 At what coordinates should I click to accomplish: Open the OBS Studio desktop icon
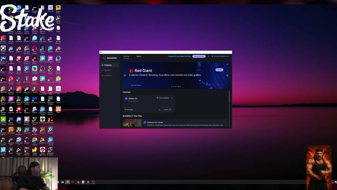[x=42, y=69]
